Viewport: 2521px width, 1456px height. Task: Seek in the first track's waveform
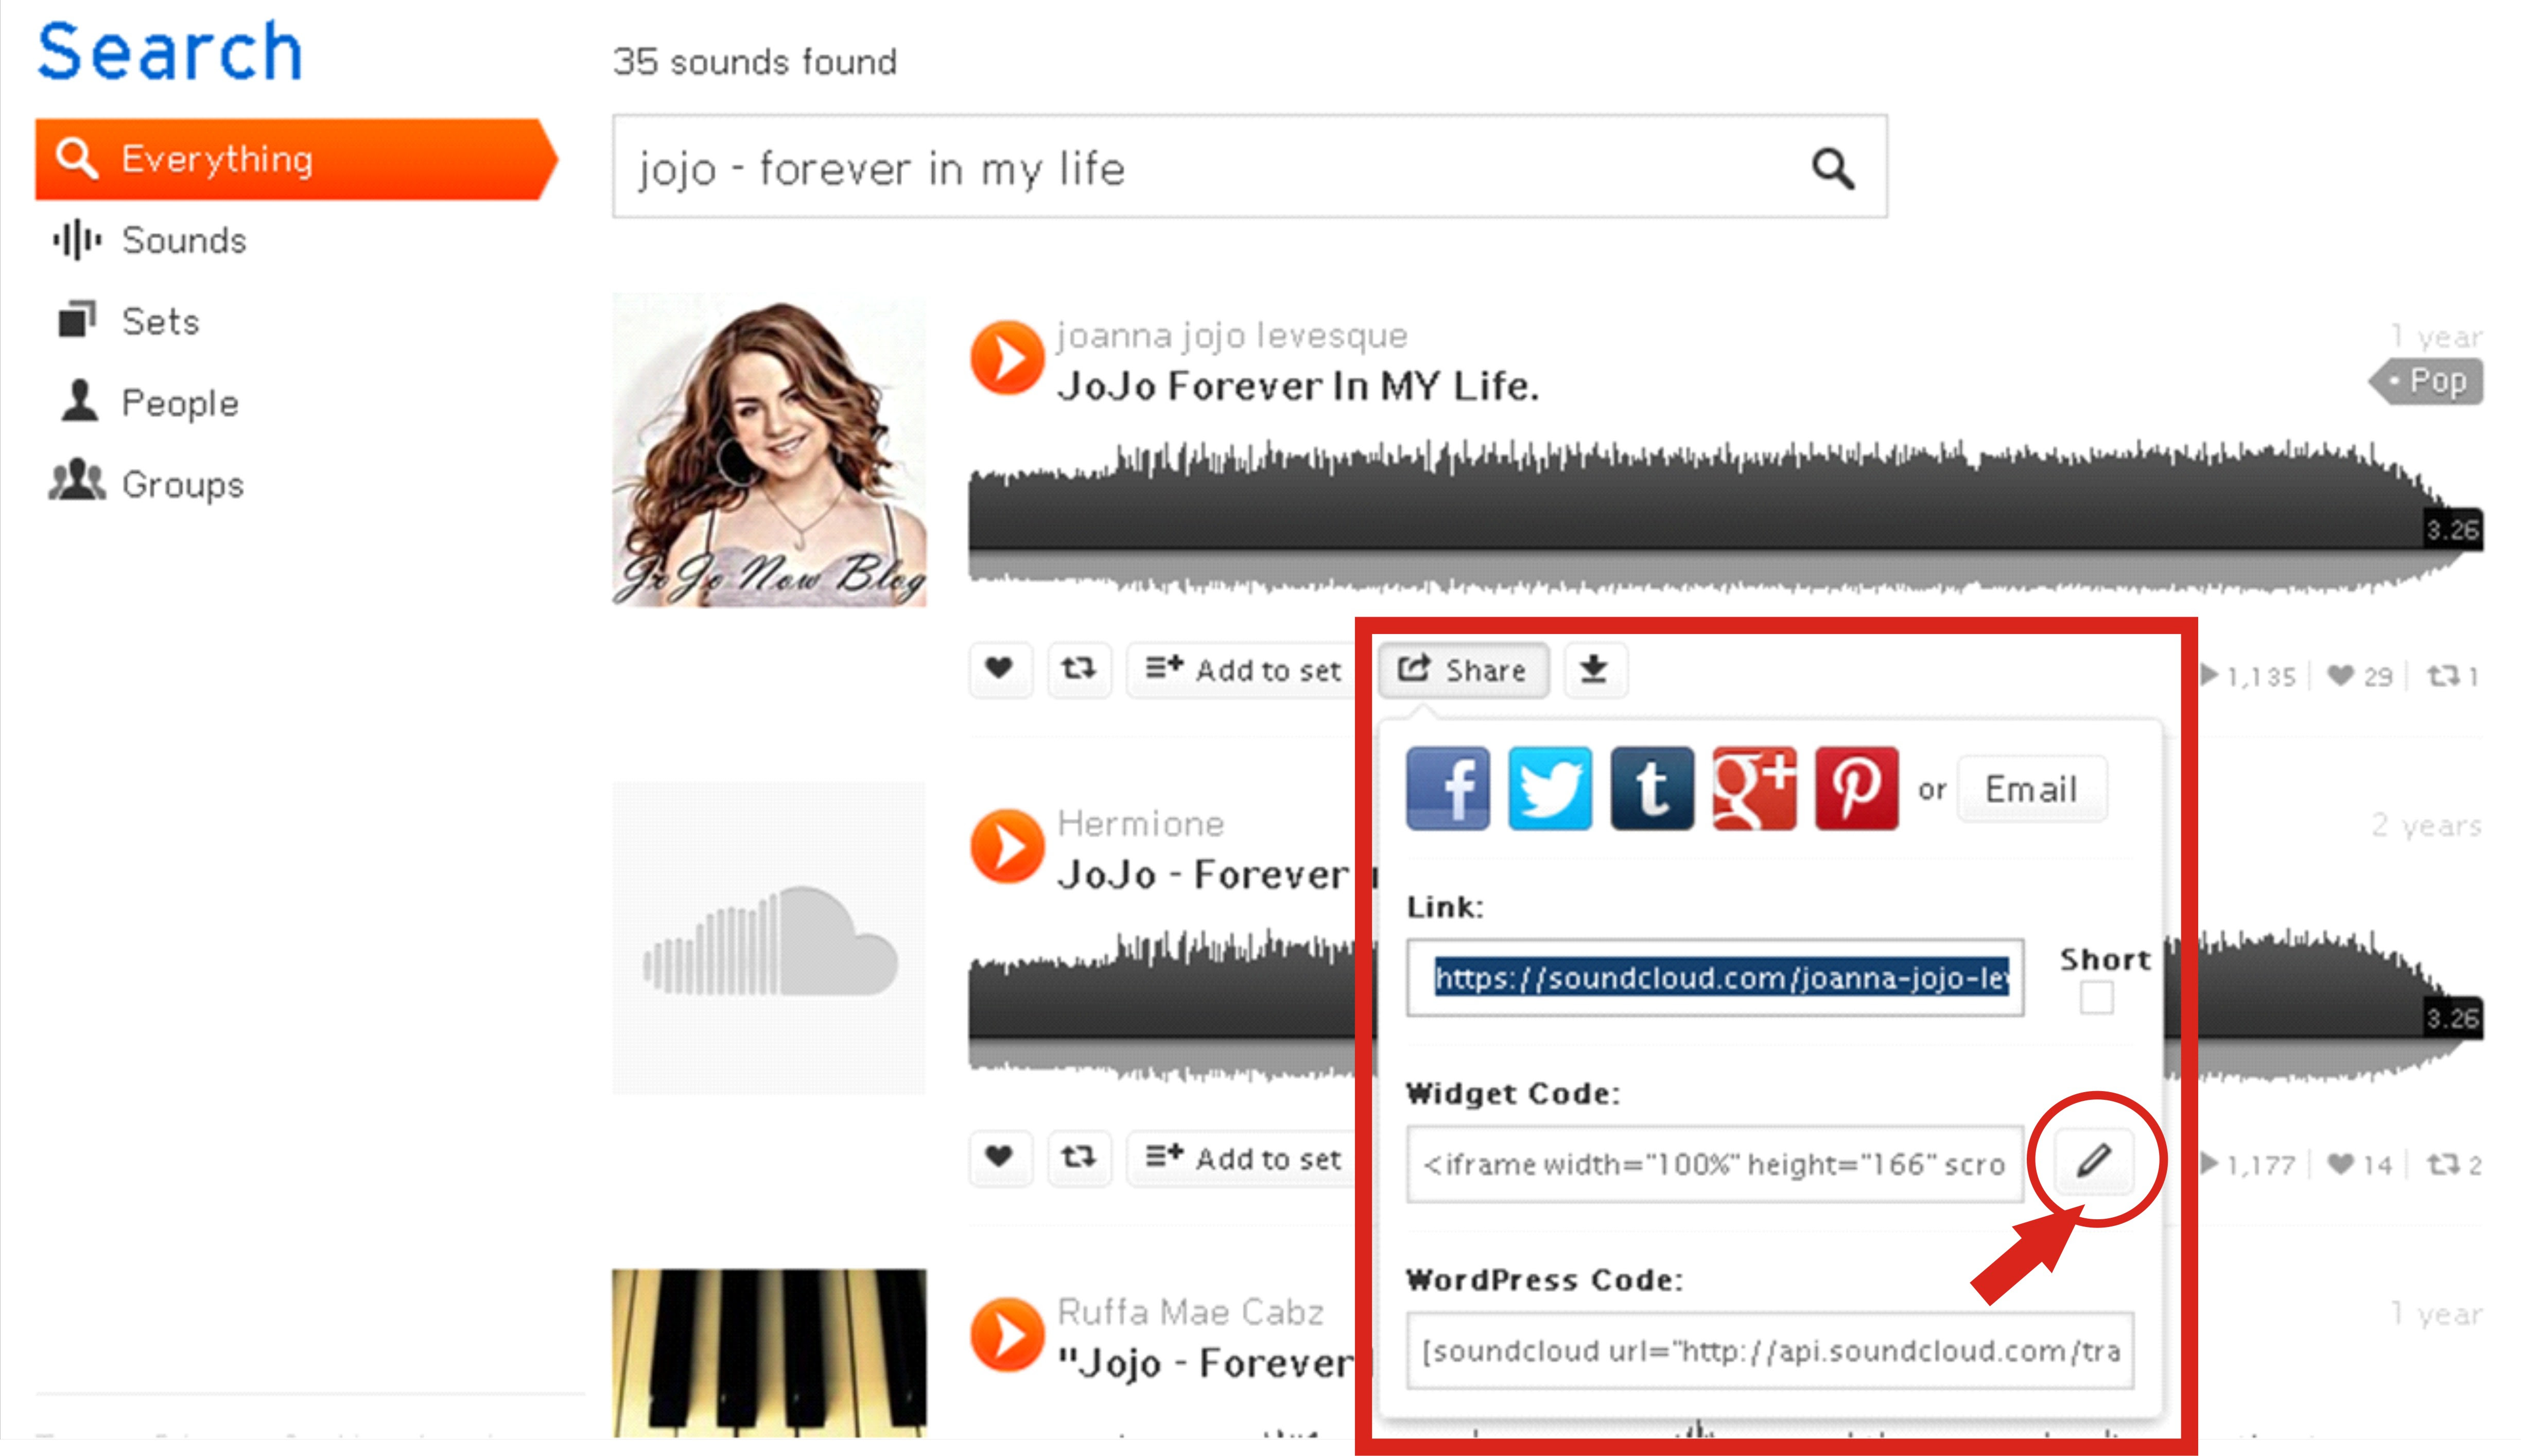point(1725,516)
